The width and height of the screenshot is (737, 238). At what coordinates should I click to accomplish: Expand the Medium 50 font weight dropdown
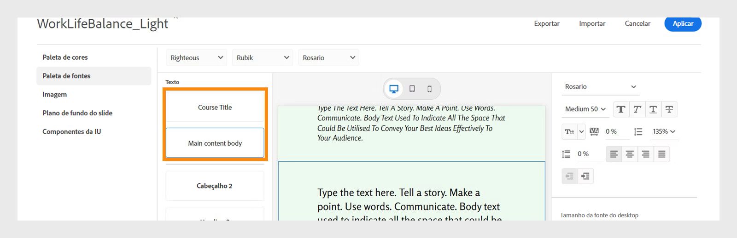(x=585, y=109)
